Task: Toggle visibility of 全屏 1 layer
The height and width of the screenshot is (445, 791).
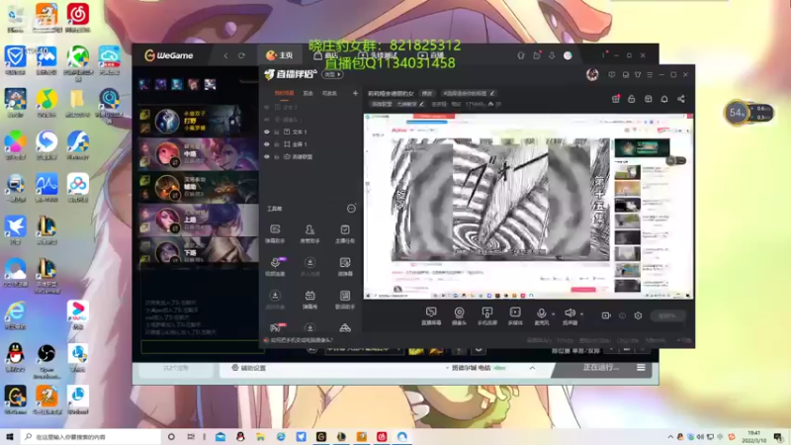Action: point(267,144)
